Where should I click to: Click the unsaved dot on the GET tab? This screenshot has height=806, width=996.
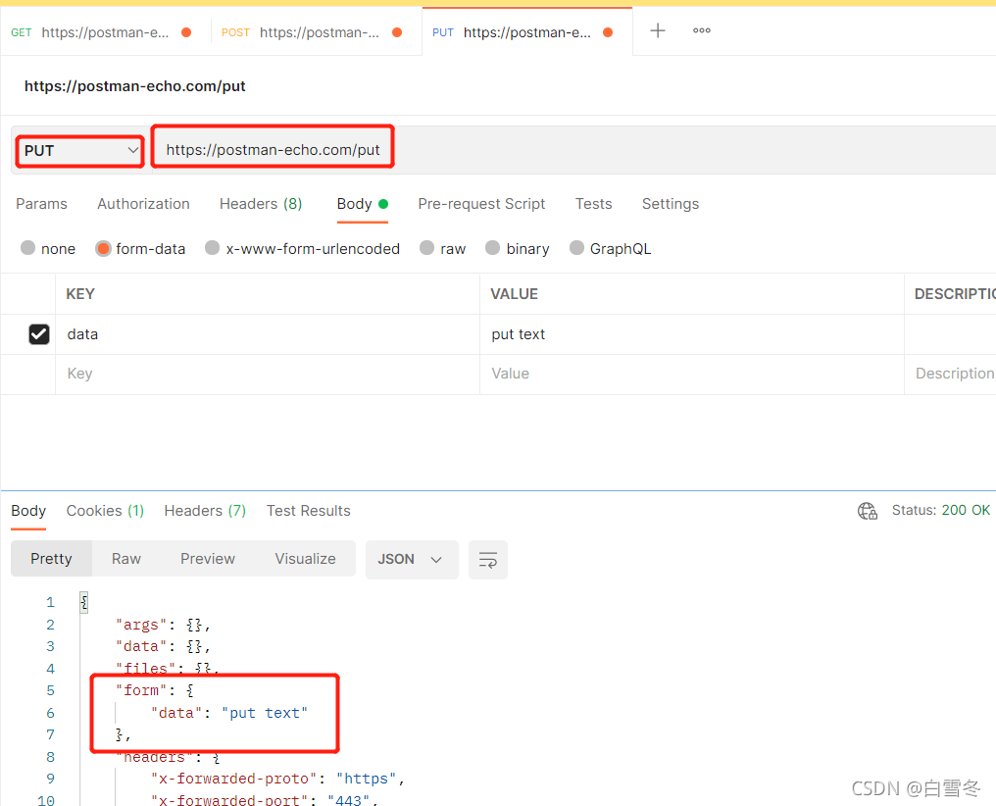186,32
